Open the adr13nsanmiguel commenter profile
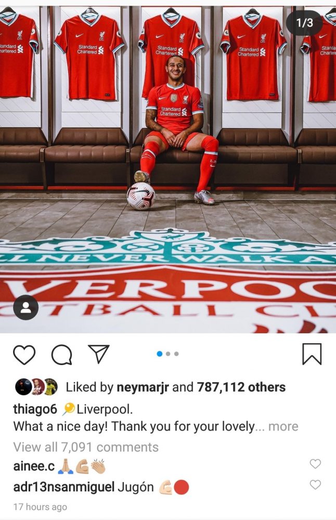The image size is (336, 520). click(63, 488)
